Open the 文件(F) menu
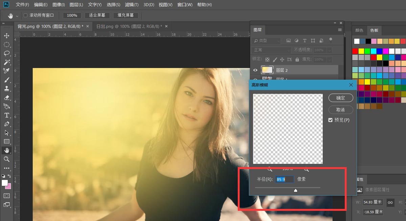Viewport: 406px width, 221px height. [x=23, y=5]
